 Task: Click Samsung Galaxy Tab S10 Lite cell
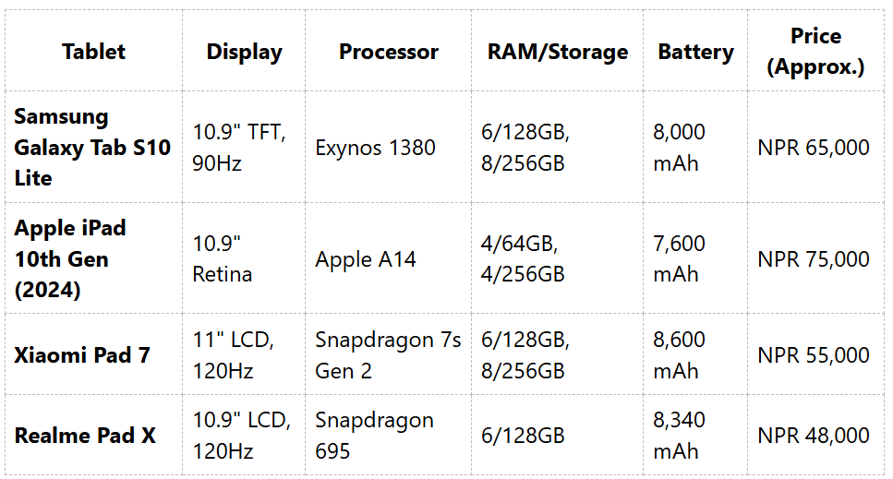(92, 147)
